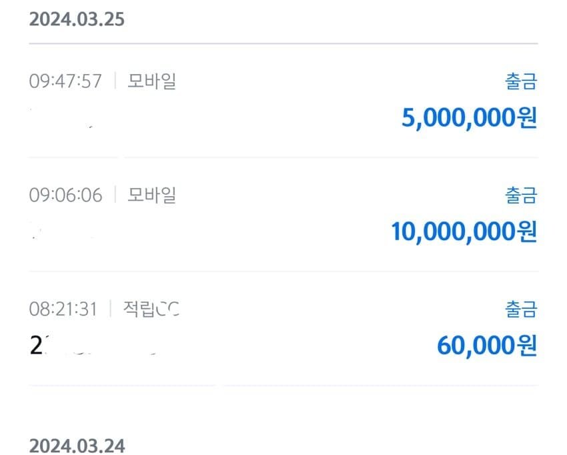Click the 09:47:57 transaction timestamp

[65, 81]
